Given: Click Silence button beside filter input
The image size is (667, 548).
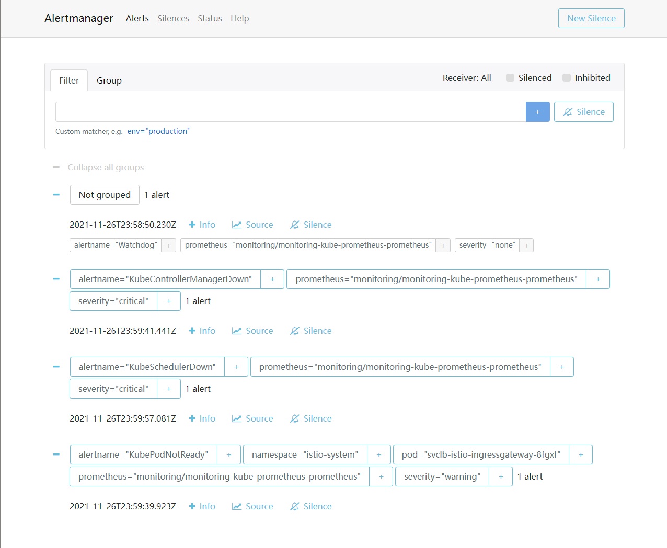Looking at the screenshot, I should point(584,112).
